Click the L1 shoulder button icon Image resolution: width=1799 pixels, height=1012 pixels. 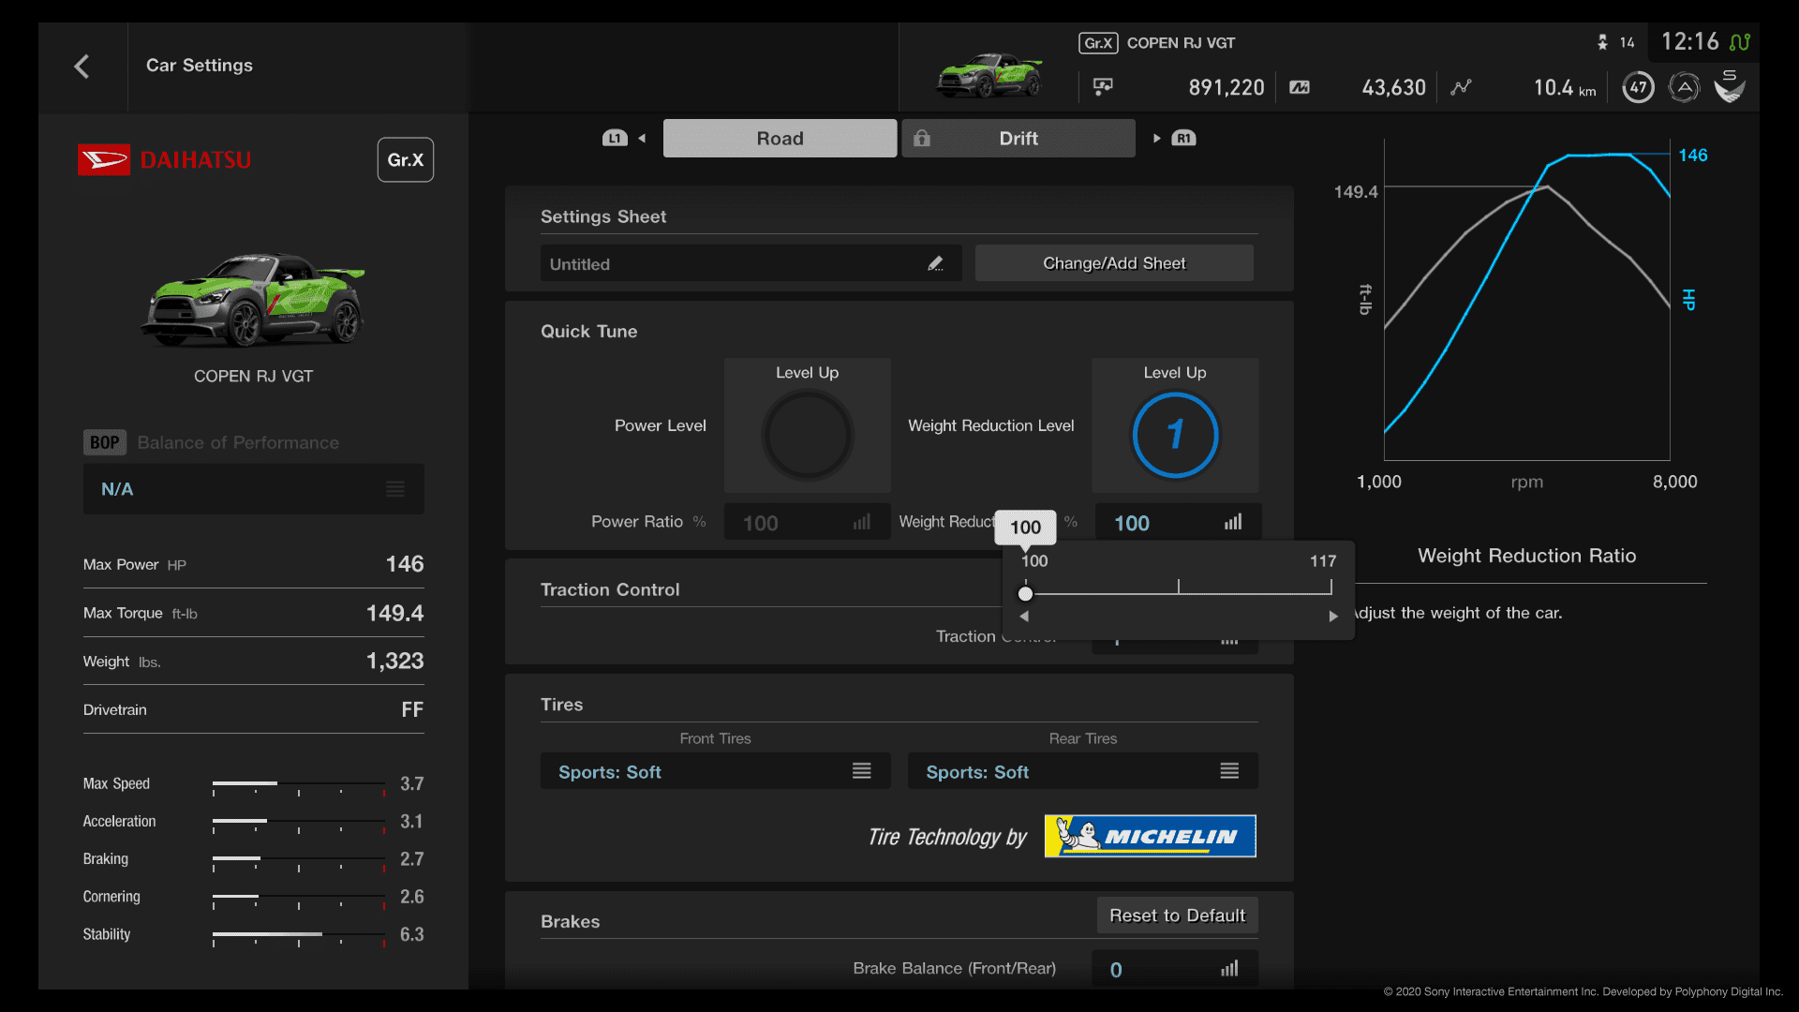(615, 139)
